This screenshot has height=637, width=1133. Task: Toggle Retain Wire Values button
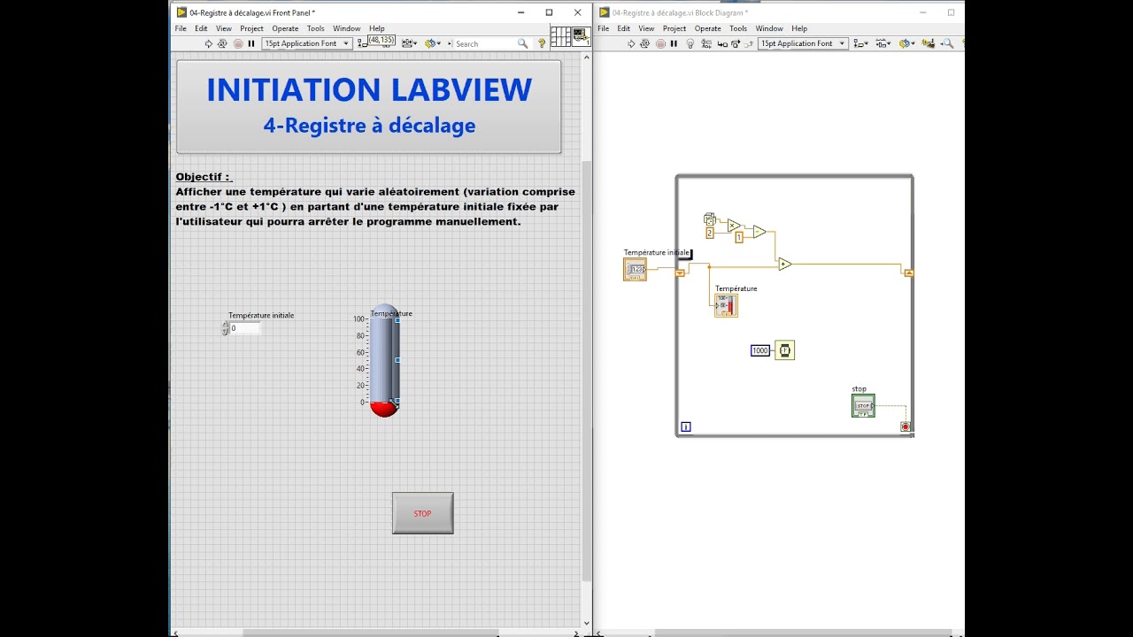pos(706,43)
